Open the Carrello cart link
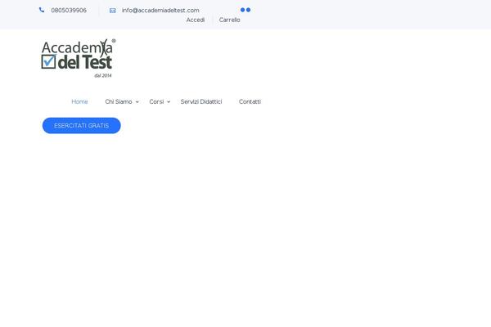The image size is (491, 327). (x=229, y=20)
